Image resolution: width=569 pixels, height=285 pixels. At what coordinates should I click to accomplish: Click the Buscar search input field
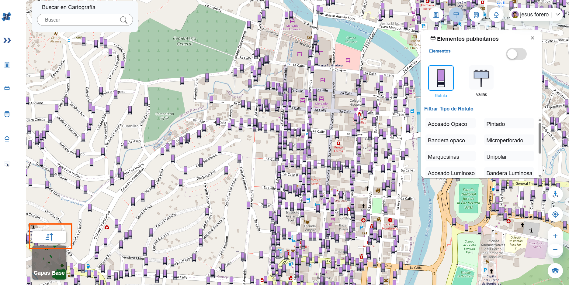coord(81,20)
